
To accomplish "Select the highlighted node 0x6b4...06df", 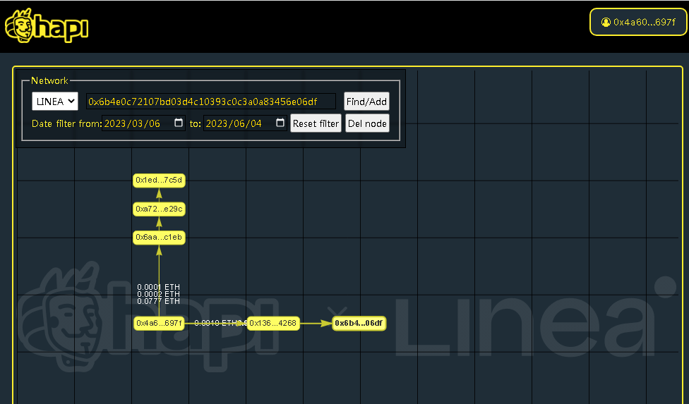I will click(x=359, y=324).
